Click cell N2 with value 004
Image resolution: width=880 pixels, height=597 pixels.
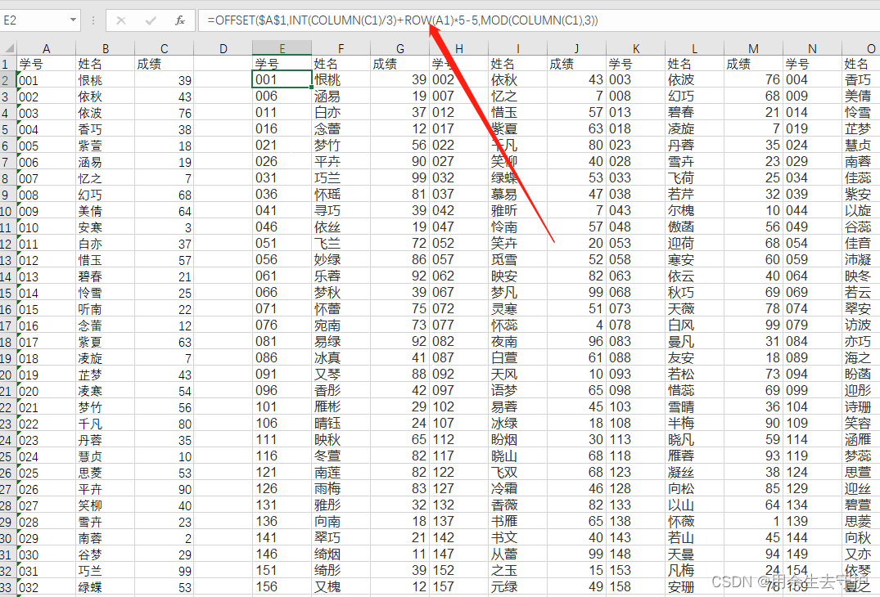click(812, 79)
